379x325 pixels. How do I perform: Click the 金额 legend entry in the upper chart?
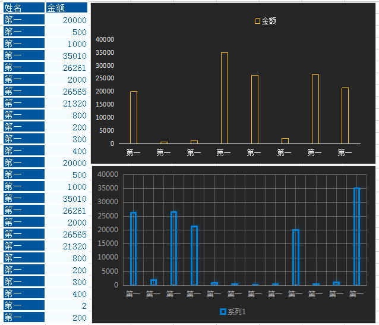point(266,21)
